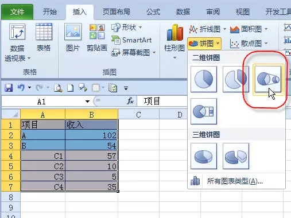Switch to the Insert (插入) tab
291x218 pixels.
[x=80, y=12]
